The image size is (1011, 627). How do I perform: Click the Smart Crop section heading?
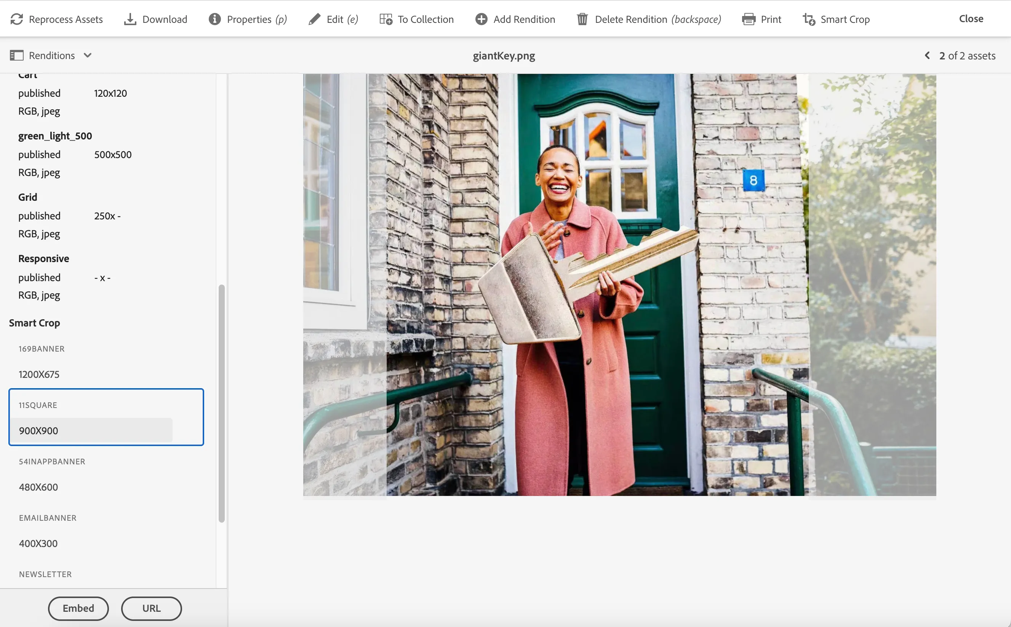(34, 323)
